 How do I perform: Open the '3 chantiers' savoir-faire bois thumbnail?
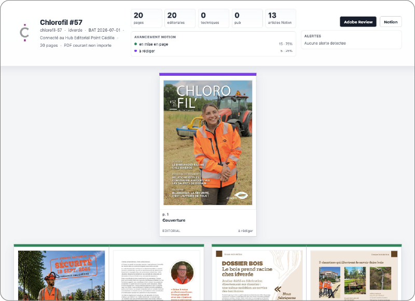click(354, 276)
